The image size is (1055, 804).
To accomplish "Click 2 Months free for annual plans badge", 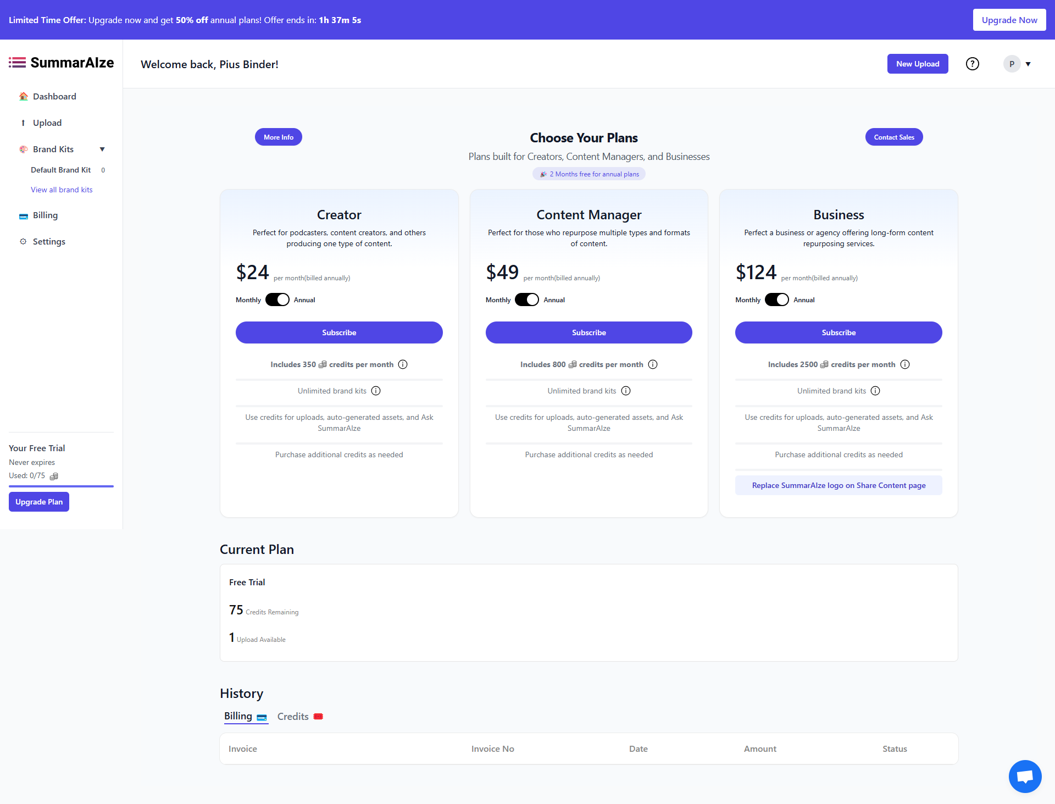I will coord(589,174).
